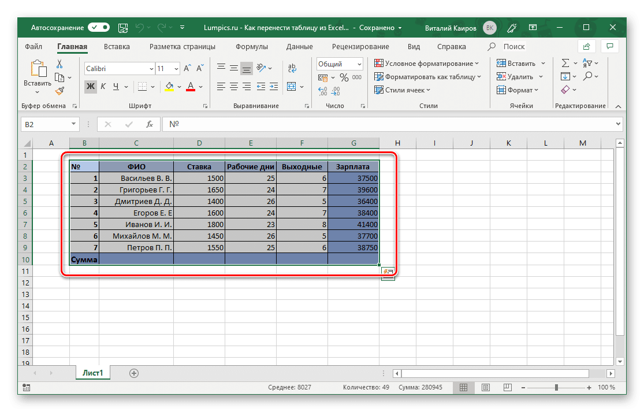Image resolution: width=644 pixels, height=412 pixels.
Task: Toggle bold formatting with Ж icon
Action: click(x=90, y=86)
